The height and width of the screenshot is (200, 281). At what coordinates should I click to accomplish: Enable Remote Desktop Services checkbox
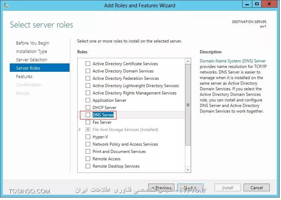click(x=88, y=166)
